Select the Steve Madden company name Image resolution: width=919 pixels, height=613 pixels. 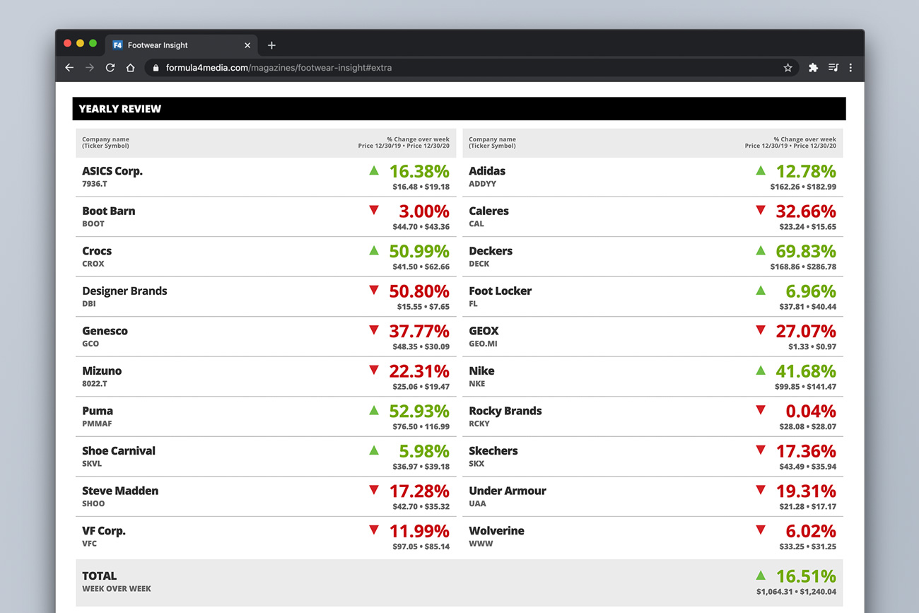pyautogui.click(x=120, y=491)
